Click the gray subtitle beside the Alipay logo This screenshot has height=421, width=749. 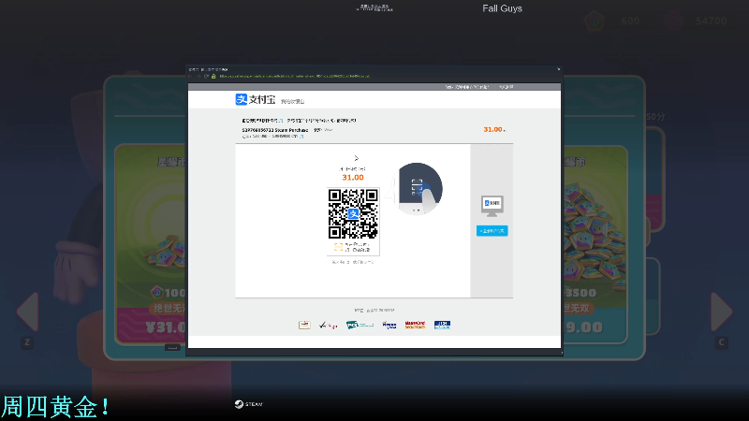292,101
